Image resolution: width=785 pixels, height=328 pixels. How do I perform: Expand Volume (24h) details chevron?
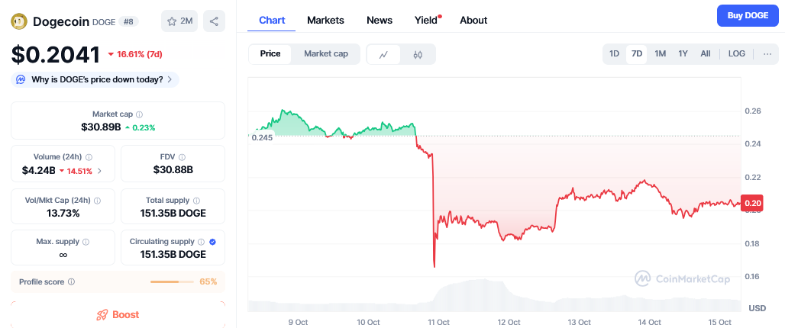99,171
